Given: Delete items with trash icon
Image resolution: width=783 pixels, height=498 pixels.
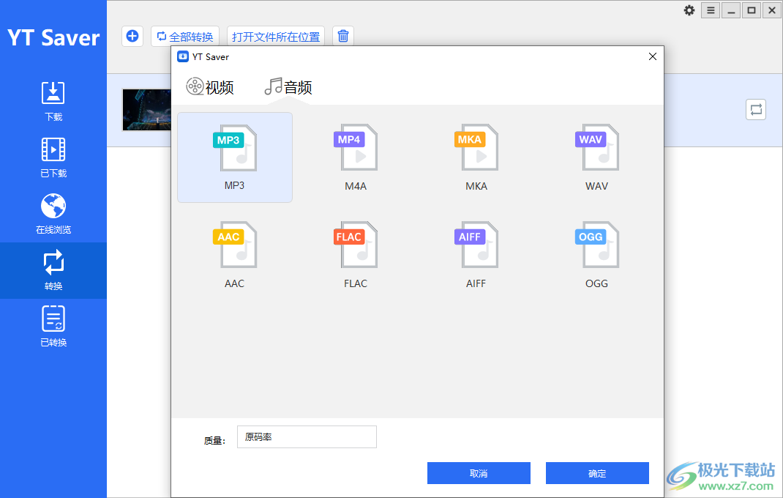Looking at the screenshot, I should point(343,36).
